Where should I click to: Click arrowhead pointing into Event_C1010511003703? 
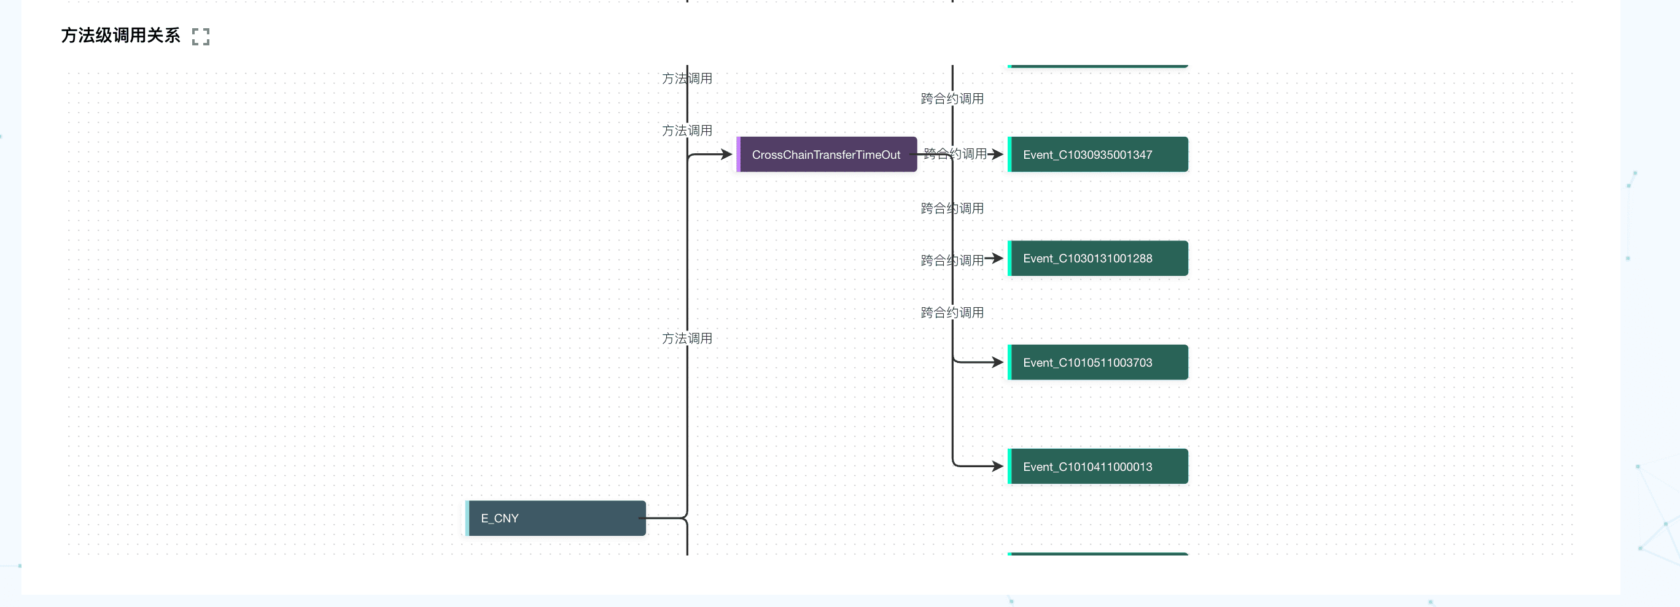tap(997, 362)
